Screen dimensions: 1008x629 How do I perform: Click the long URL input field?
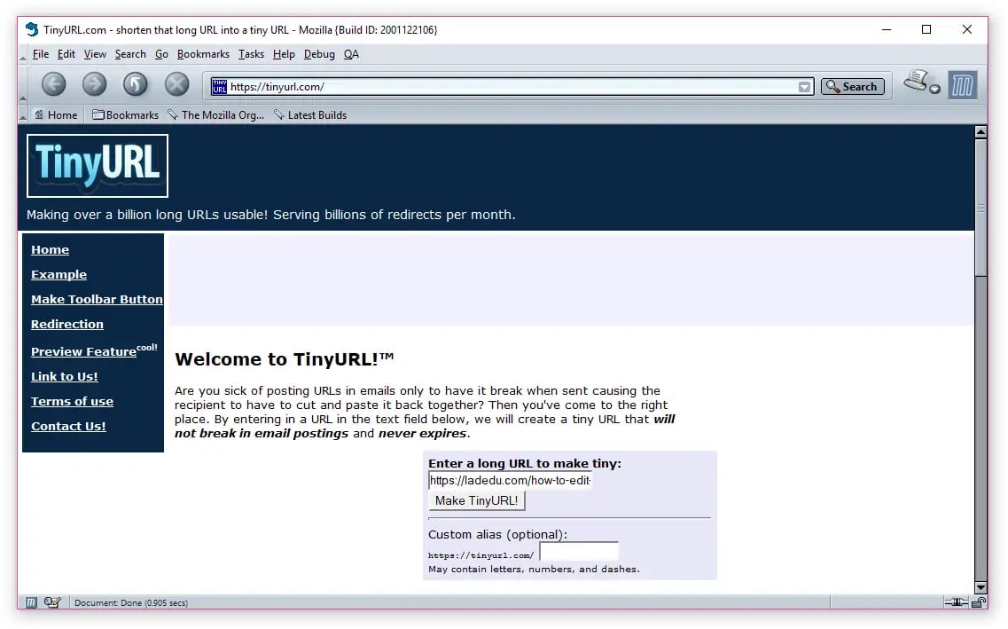point(510,481)
